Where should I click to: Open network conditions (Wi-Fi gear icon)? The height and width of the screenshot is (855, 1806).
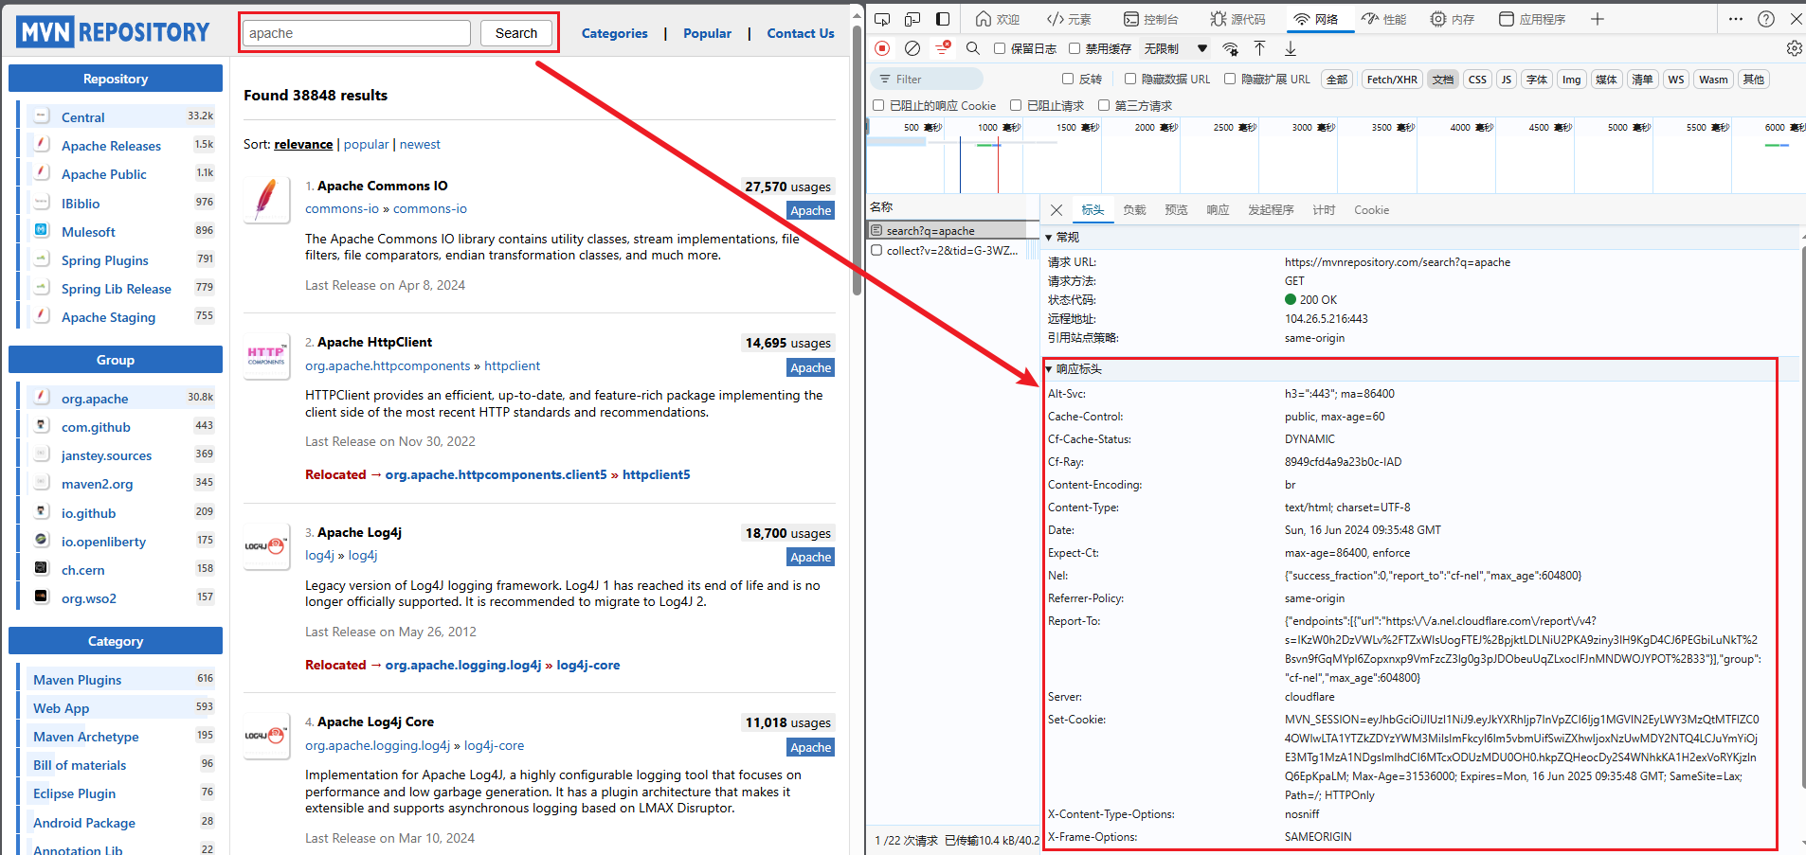(x=1230, y=49)
